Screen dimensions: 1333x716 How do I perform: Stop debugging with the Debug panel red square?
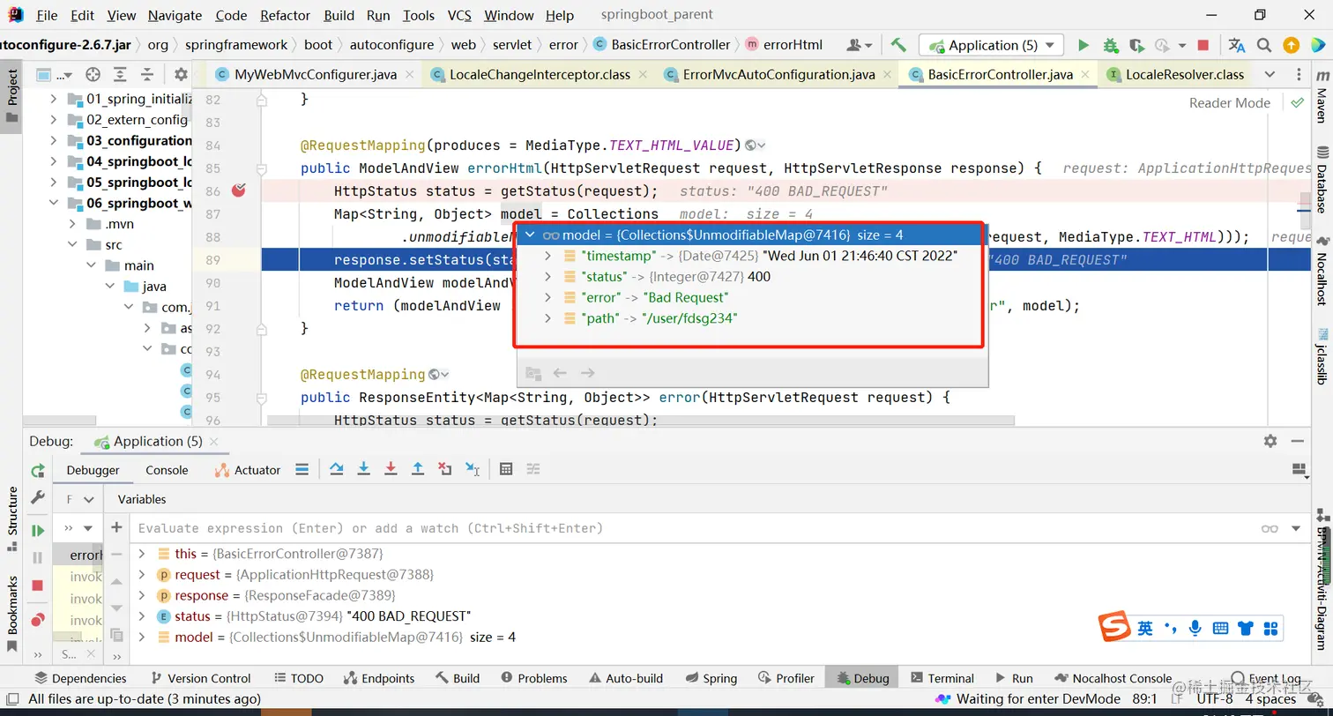38,585
